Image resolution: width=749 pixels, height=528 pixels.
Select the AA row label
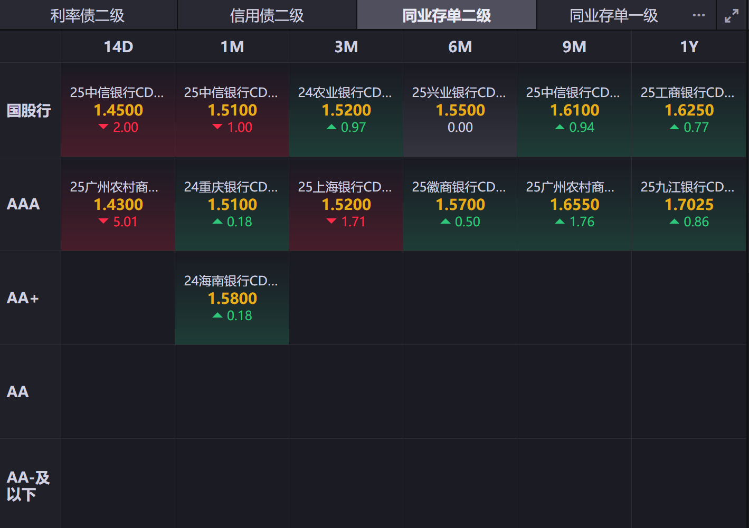pos(17,392)
